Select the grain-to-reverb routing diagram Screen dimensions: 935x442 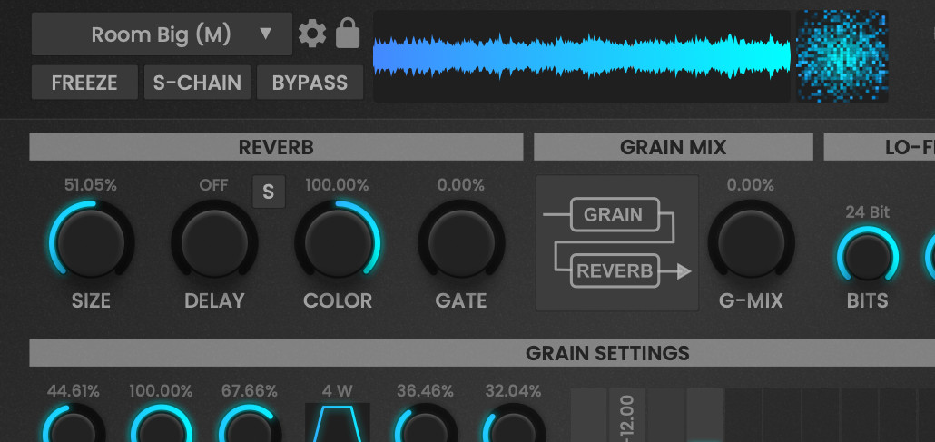click(x=617, y=243)
